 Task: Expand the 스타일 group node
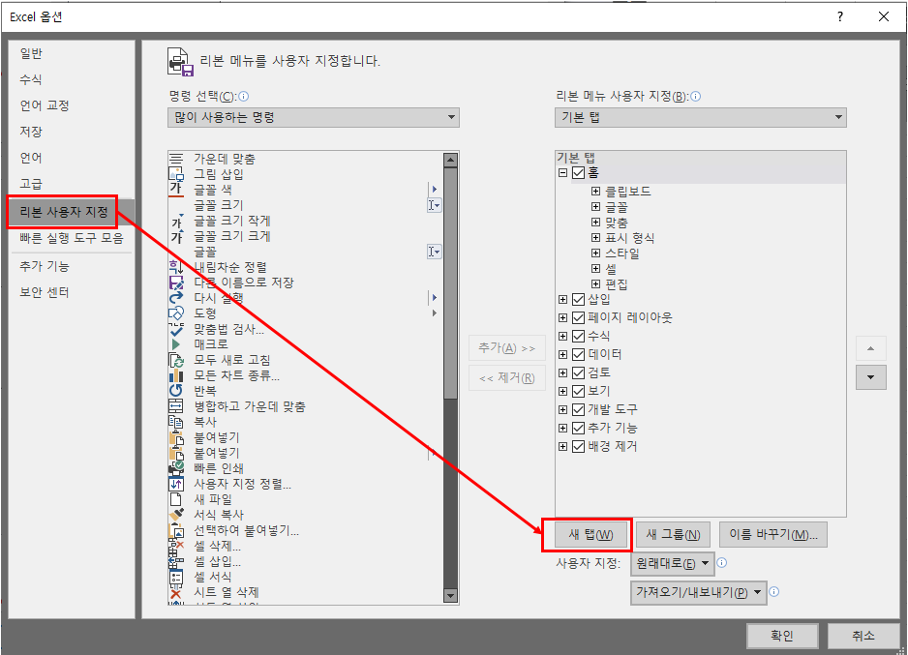click(x=595, y=253)
